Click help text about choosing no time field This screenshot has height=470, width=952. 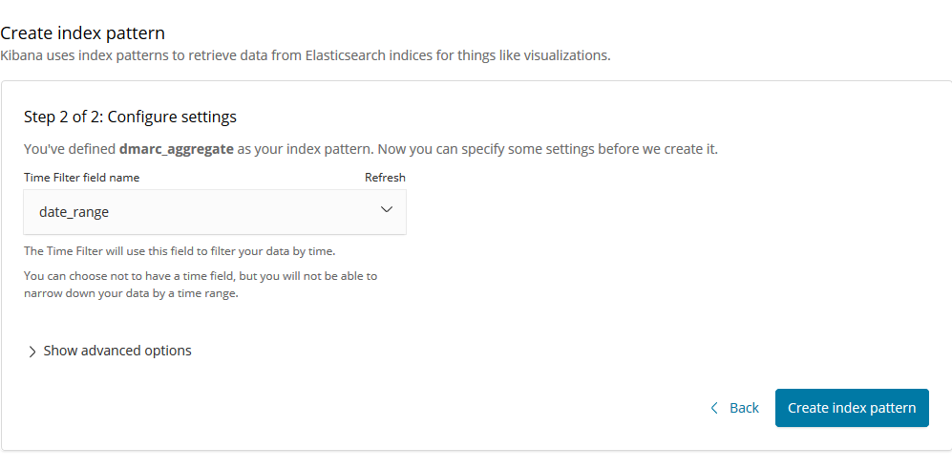click(x=201, y=276)
